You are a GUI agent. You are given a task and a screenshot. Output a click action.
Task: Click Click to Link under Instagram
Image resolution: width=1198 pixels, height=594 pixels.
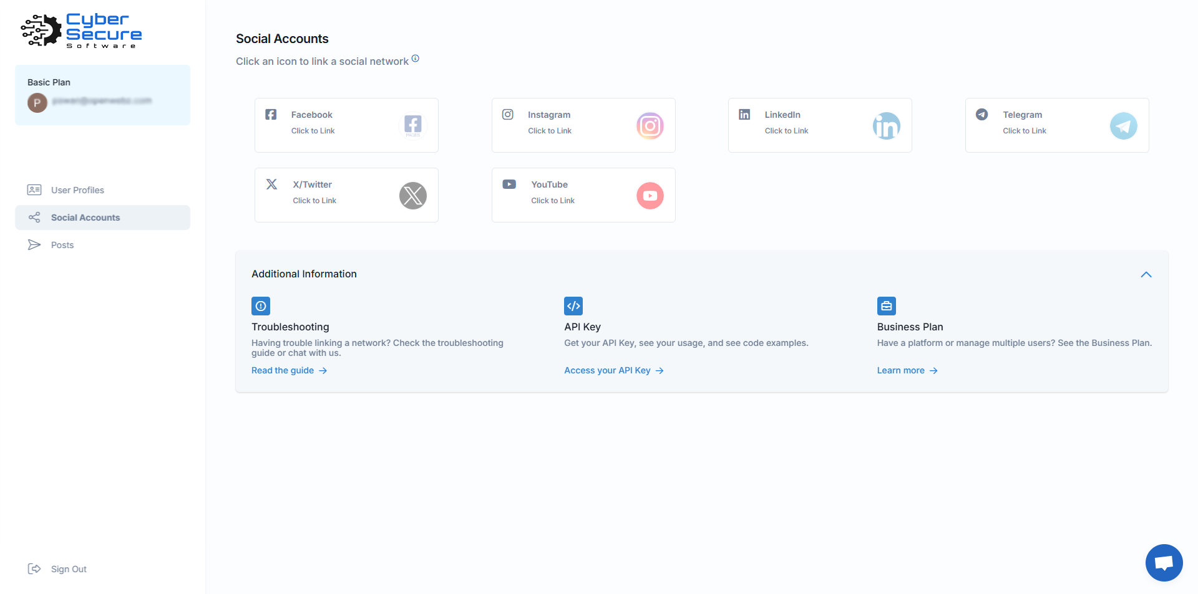550,131
